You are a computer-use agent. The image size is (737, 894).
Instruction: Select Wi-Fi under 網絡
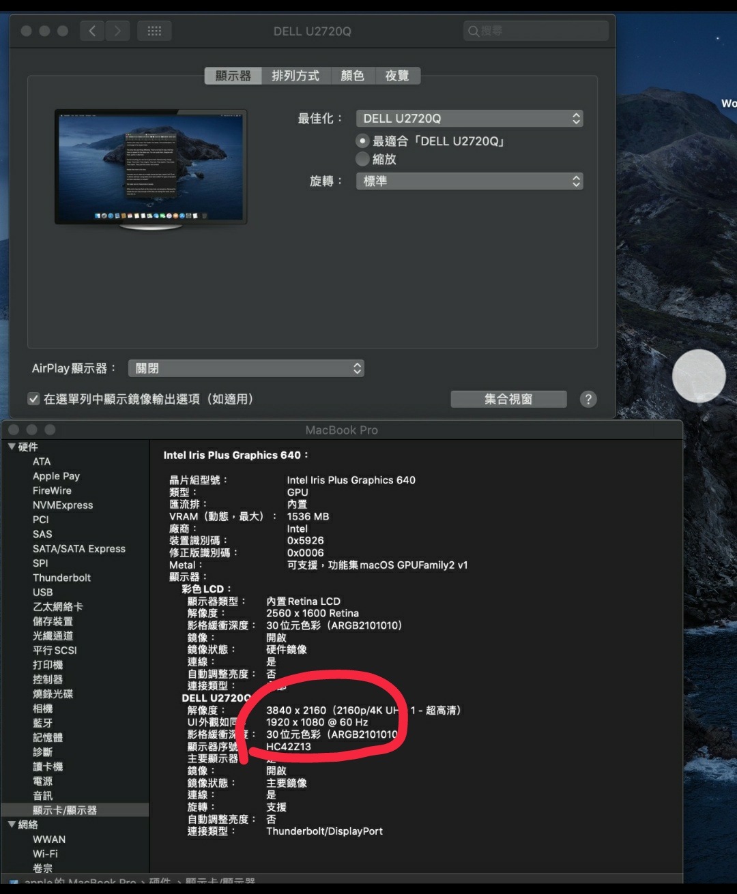[x=45, y=854]
